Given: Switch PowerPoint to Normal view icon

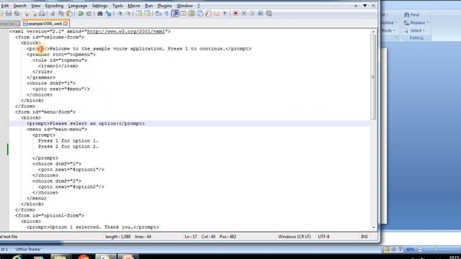Looking at the screenshot, I should 387,250.
